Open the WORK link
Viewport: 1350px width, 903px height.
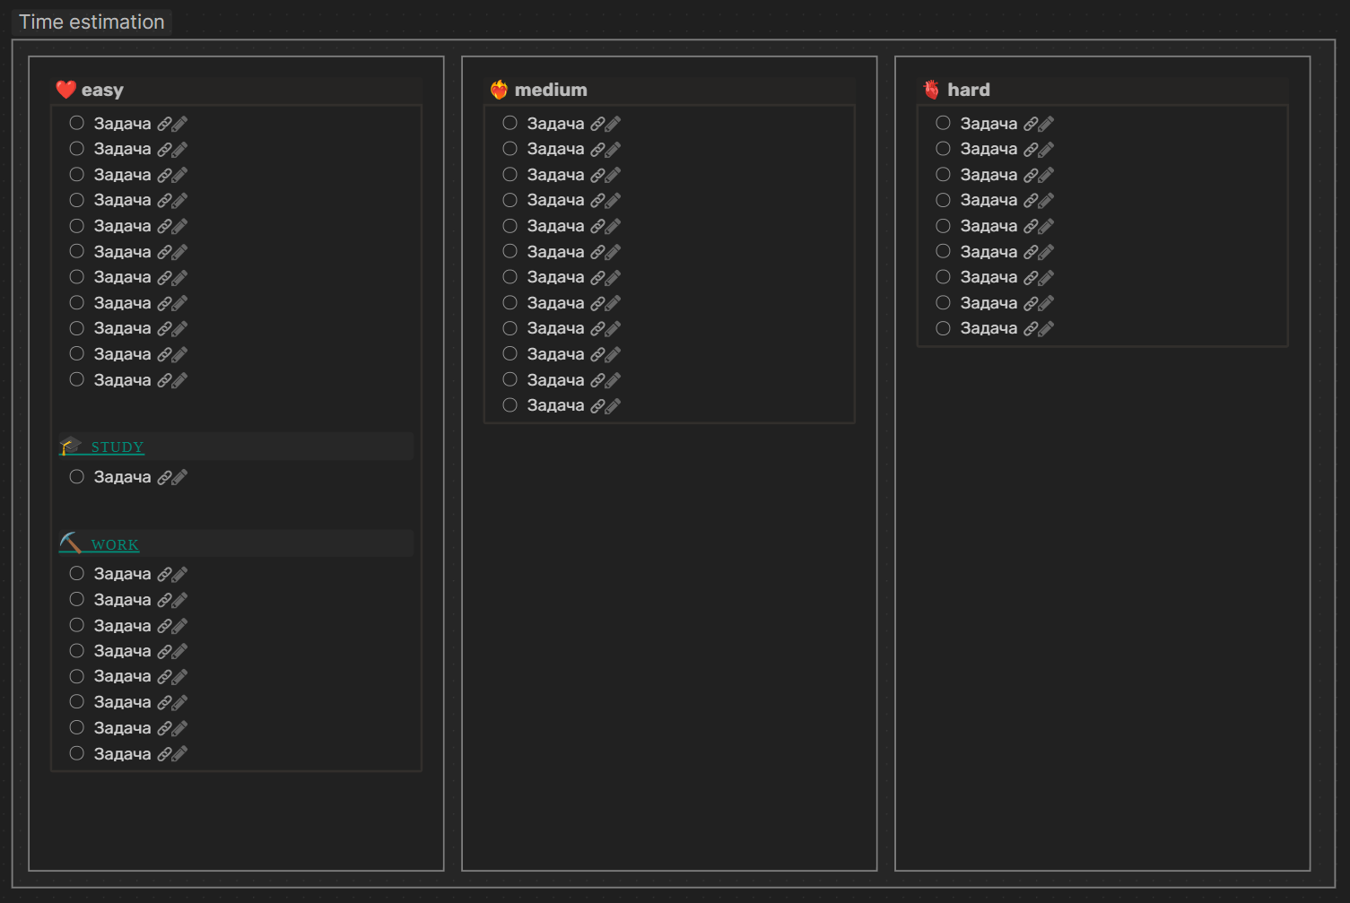pyautogui.click(x=115, y=544)
